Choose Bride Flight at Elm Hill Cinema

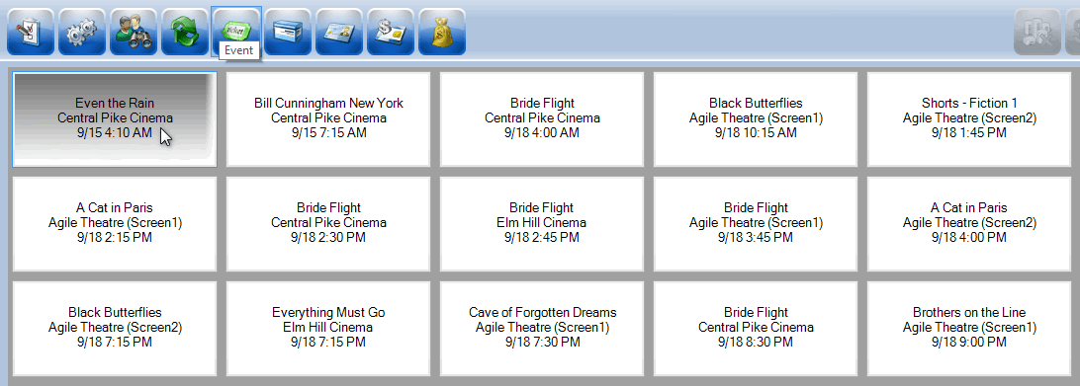click(542, 224)
